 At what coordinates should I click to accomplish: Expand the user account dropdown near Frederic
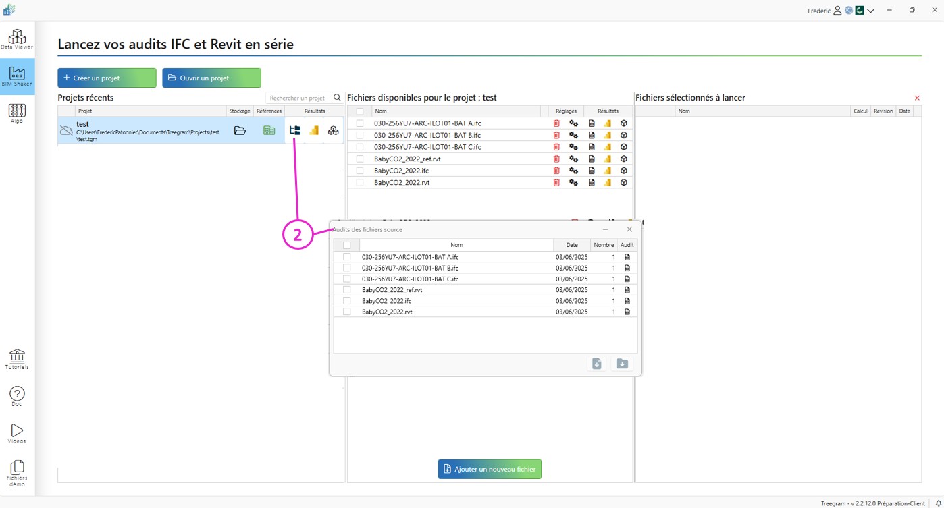pyautogui.click(x=870, y=10)
